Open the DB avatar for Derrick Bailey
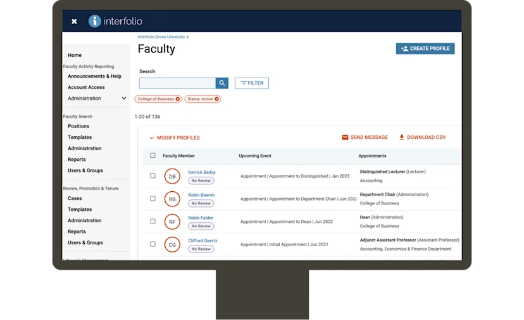Image resolution: width=524 pixels, height=320 pixels. (172, 176)
